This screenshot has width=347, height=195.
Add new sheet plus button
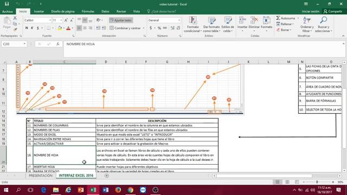coord(106,175)
